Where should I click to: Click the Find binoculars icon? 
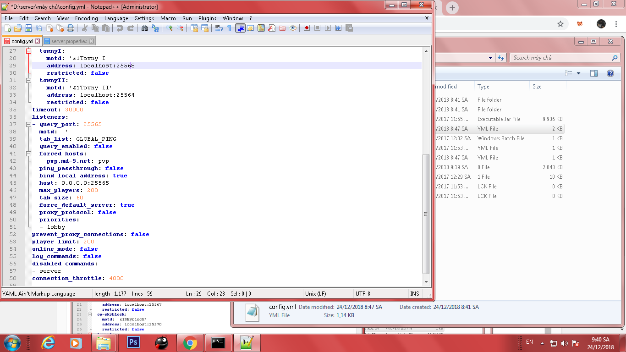pyautogui.click(x=145, y=28)
